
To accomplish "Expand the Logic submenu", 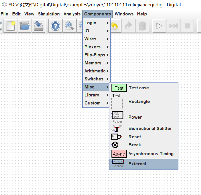I will click(x=96, y=23).
